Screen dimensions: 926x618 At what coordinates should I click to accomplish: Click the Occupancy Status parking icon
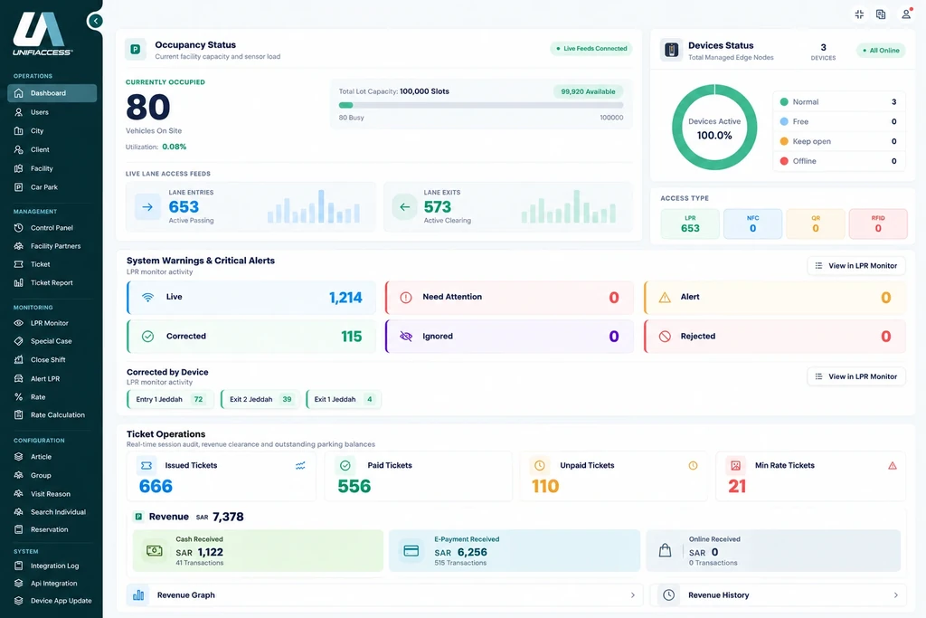pos(136,50)
